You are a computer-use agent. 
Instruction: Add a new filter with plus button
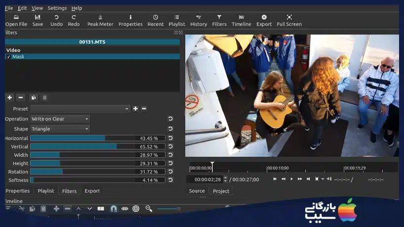[x=9, y=98]
